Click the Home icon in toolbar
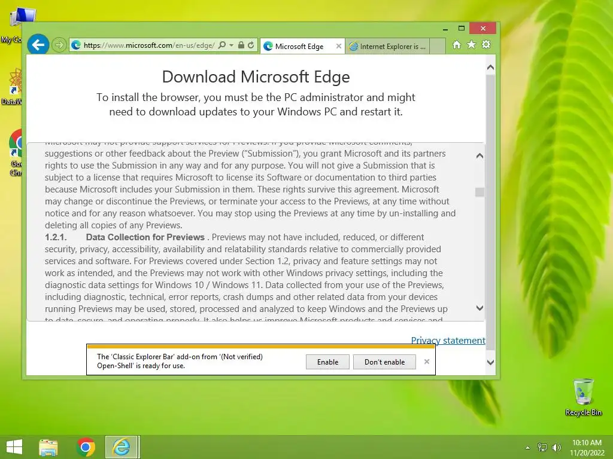 pos(456,45)
